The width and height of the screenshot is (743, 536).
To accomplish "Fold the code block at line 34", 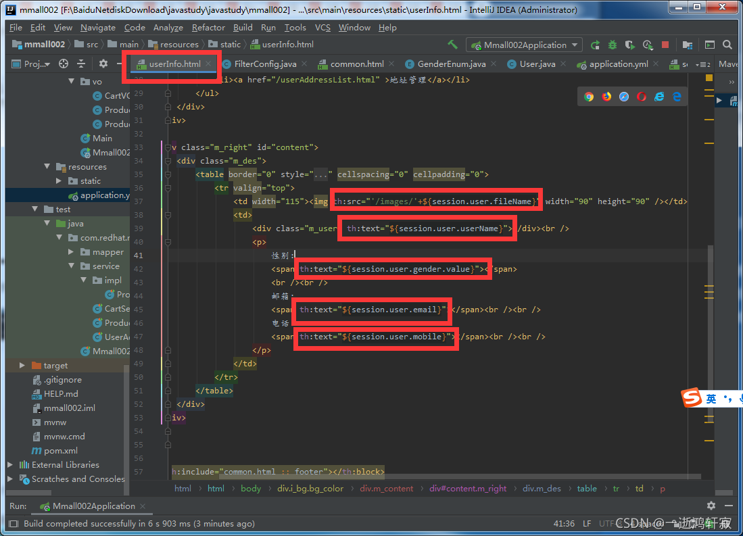I will click(x=168, y=161).
